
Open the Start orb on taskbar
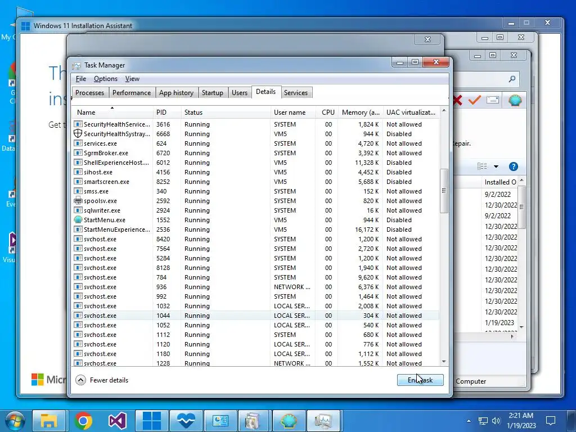(x=15, y=421)
